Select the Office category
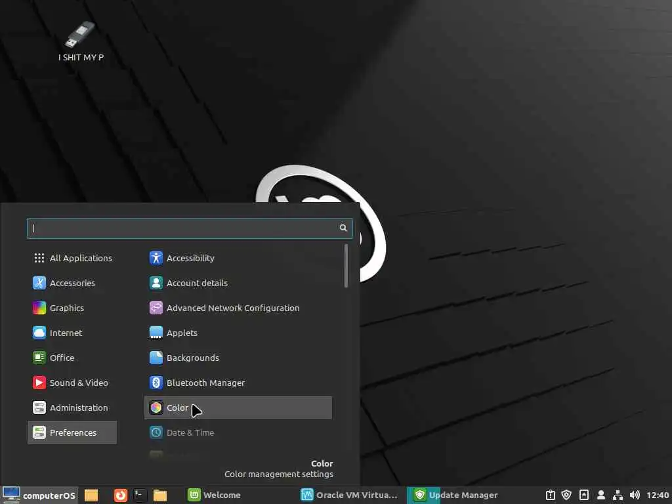672x504 pixels. [72, 358]
